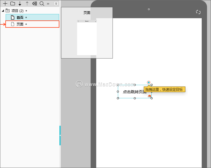Click the 页面 page file icon

point(13,24)
